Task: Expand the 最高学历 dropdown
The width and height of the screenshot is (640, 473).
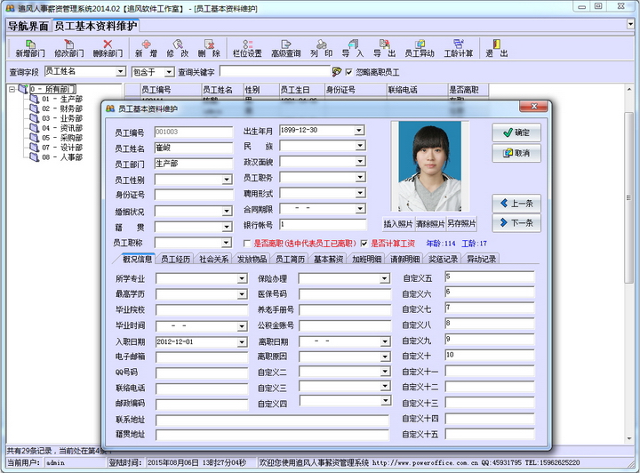Action: point(242,294)
